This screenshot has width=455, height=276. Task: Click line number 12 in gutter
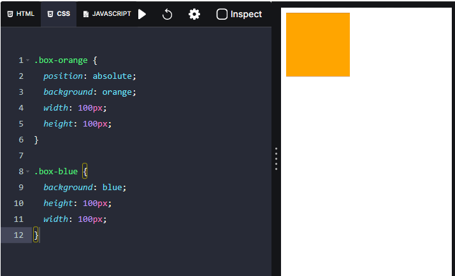(x=18, y=235)
